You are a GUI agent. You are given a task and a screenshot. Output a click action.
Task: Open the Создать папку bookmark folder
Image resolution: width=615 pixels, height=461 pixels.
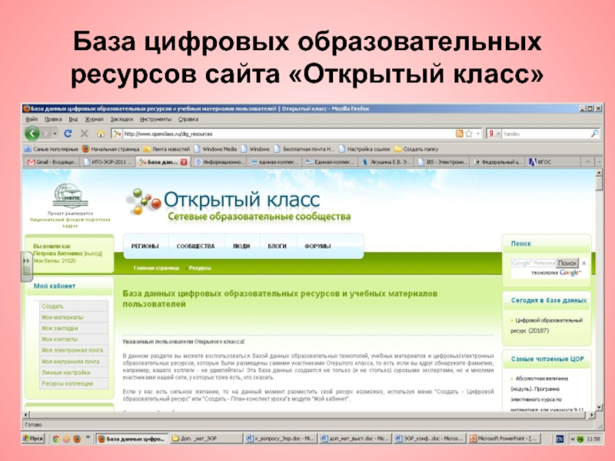pyautogui.click(x=417, y=149)
